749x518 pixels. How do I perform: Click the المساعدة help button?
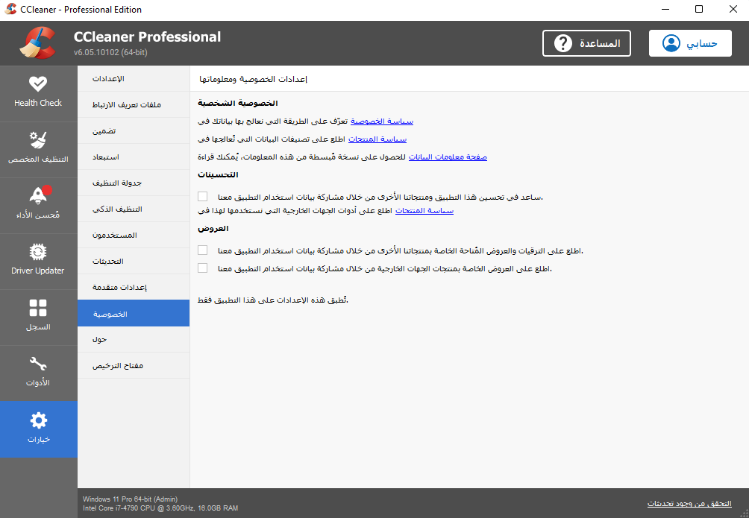[x=586, y=43]
